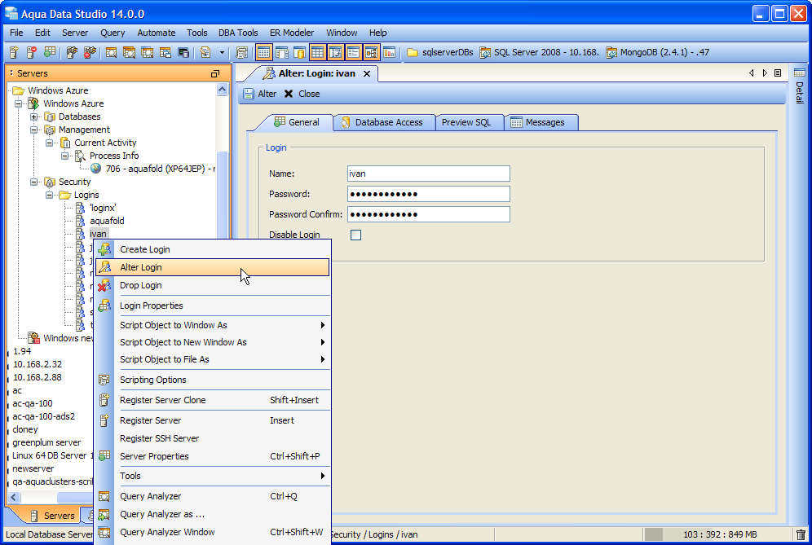
Task: Click the Connect Server toolbar icon
Action: (72, 52)
